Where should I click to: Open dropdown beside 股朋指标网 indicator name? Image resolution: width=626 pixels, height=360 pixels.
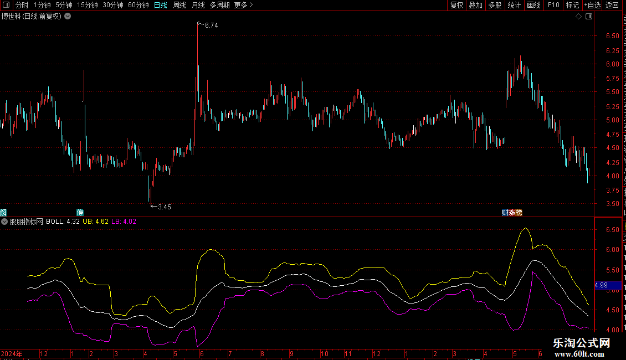pos(4,222)
